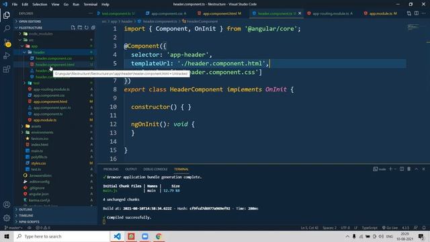
Task: Create a new folder in FILESTRUCTURE
Action: 80,28
